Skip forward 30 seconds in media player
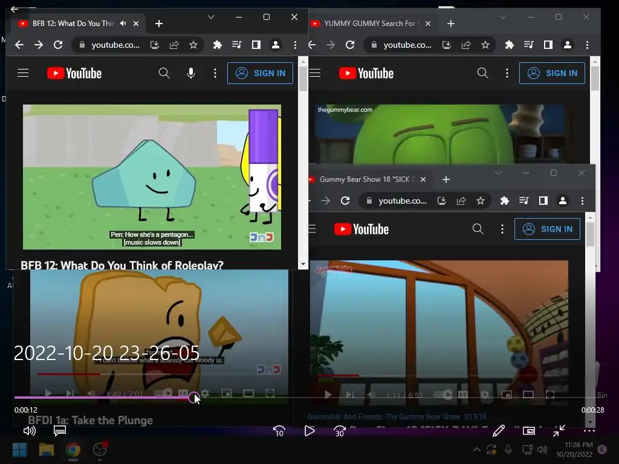This screenshot has width=619, height=464. [340, 431]
